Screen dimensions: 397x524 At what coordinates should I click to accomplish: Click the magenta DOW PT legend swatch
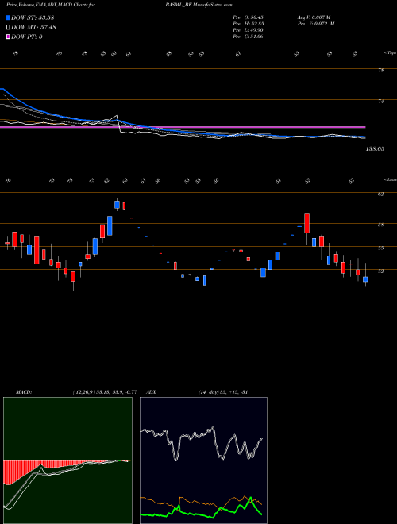click(x=8, y=37)
